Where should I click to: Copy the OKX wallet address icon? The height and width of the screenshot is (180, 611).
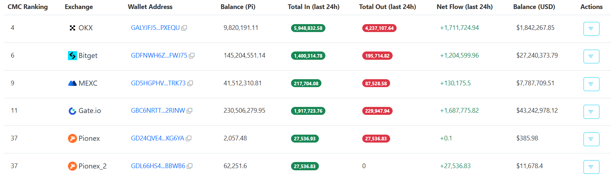[184, 28]
